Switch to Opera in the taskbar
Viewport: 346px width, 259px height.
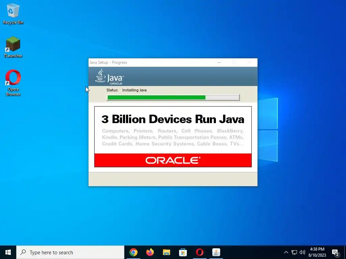199,252
